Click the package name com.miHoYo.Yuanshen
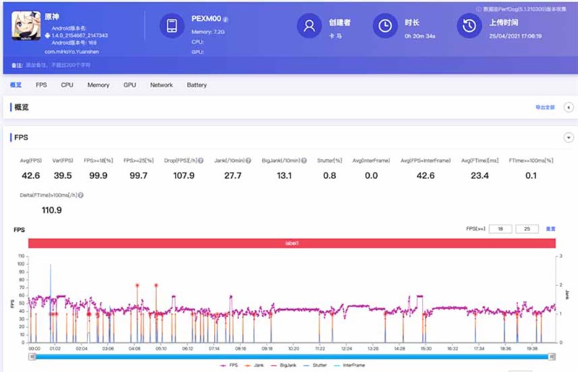Screen dimensions: 578x372 72,51
